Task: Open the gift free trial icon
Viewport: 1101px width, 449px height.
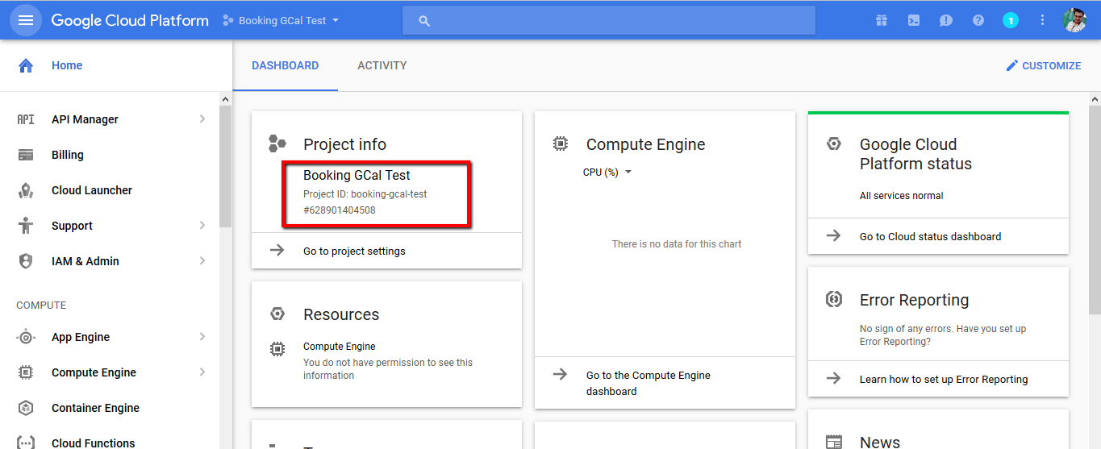Action: pos(882,20)
